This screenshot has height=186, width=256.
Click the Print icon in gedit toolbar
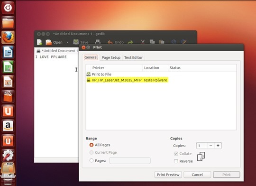[x=98, y=41]
